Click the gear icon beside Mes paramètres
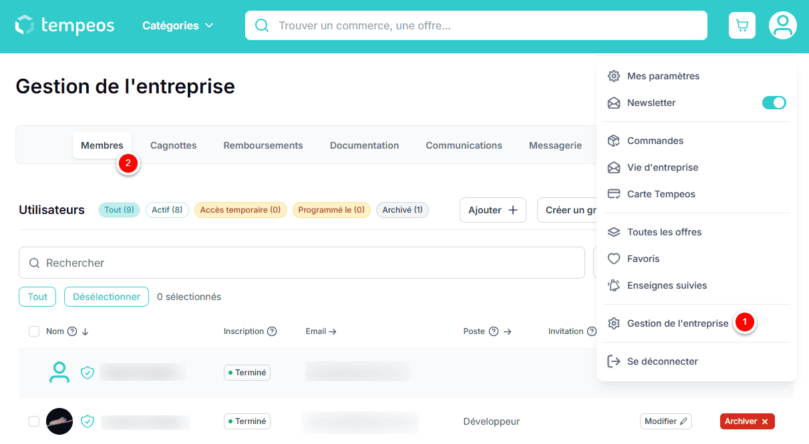The height and width of the screenshot is (444, 809). point(614,76)
